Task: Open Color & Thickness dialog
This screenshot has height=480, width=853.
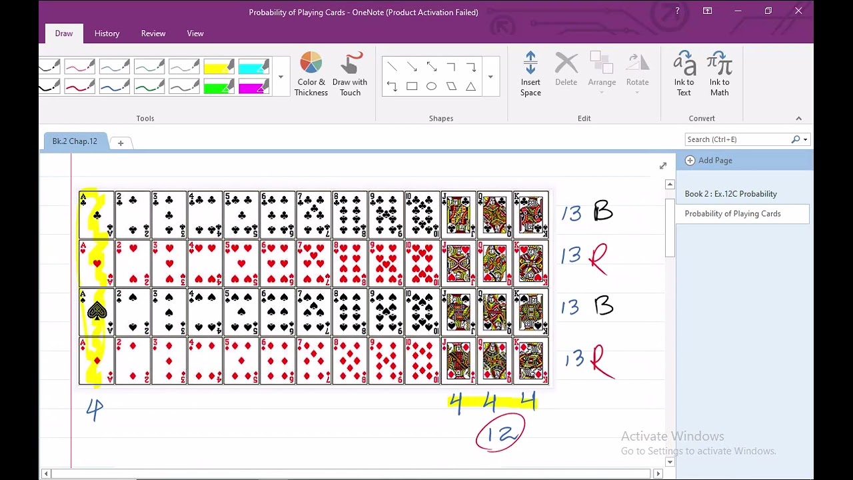Action: point(311,74)
